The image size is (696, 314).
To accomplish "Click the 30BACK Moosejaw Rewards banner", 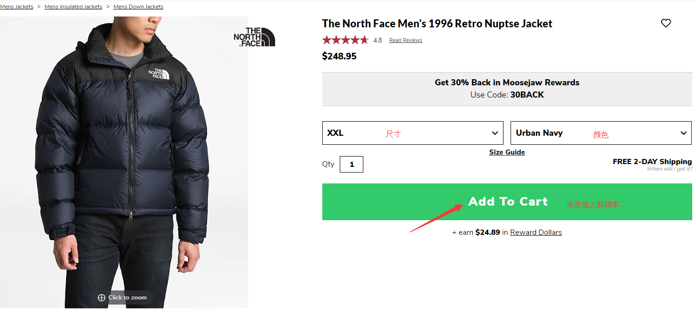I will pos(507,89).
